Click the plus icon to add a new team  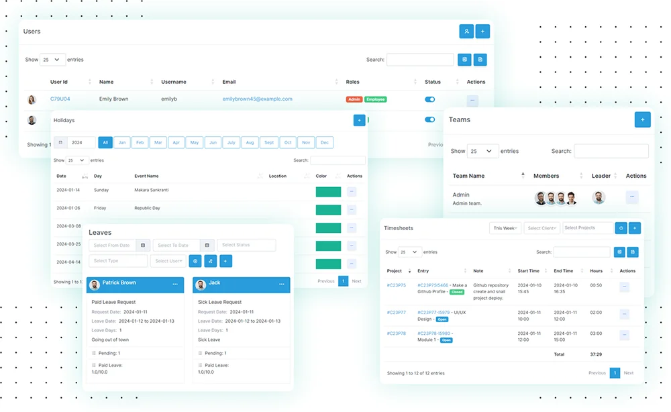coord(642,119)
